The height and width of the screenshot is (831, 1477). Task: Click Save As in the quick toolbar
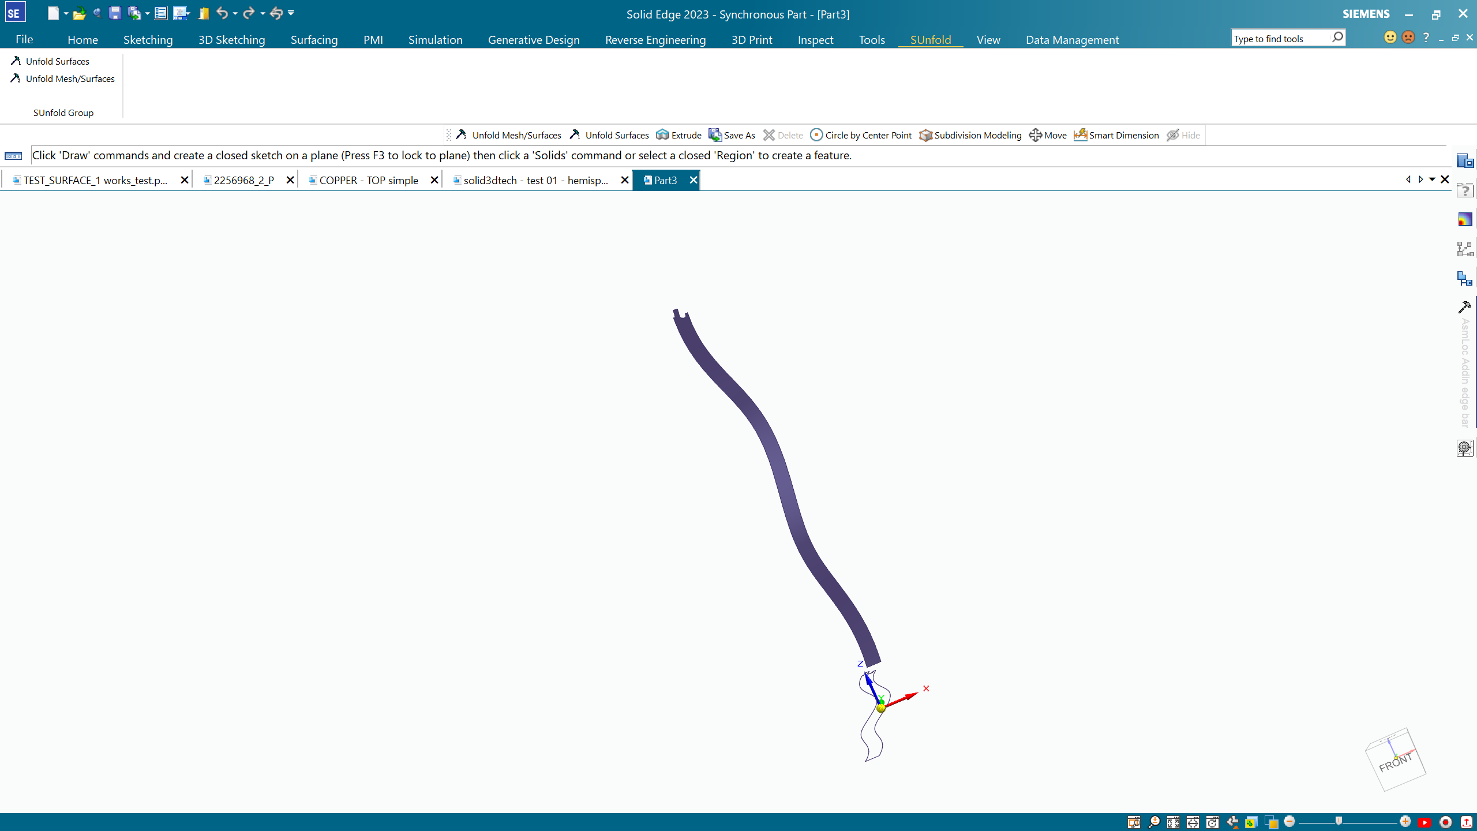(x=732, y=135)
